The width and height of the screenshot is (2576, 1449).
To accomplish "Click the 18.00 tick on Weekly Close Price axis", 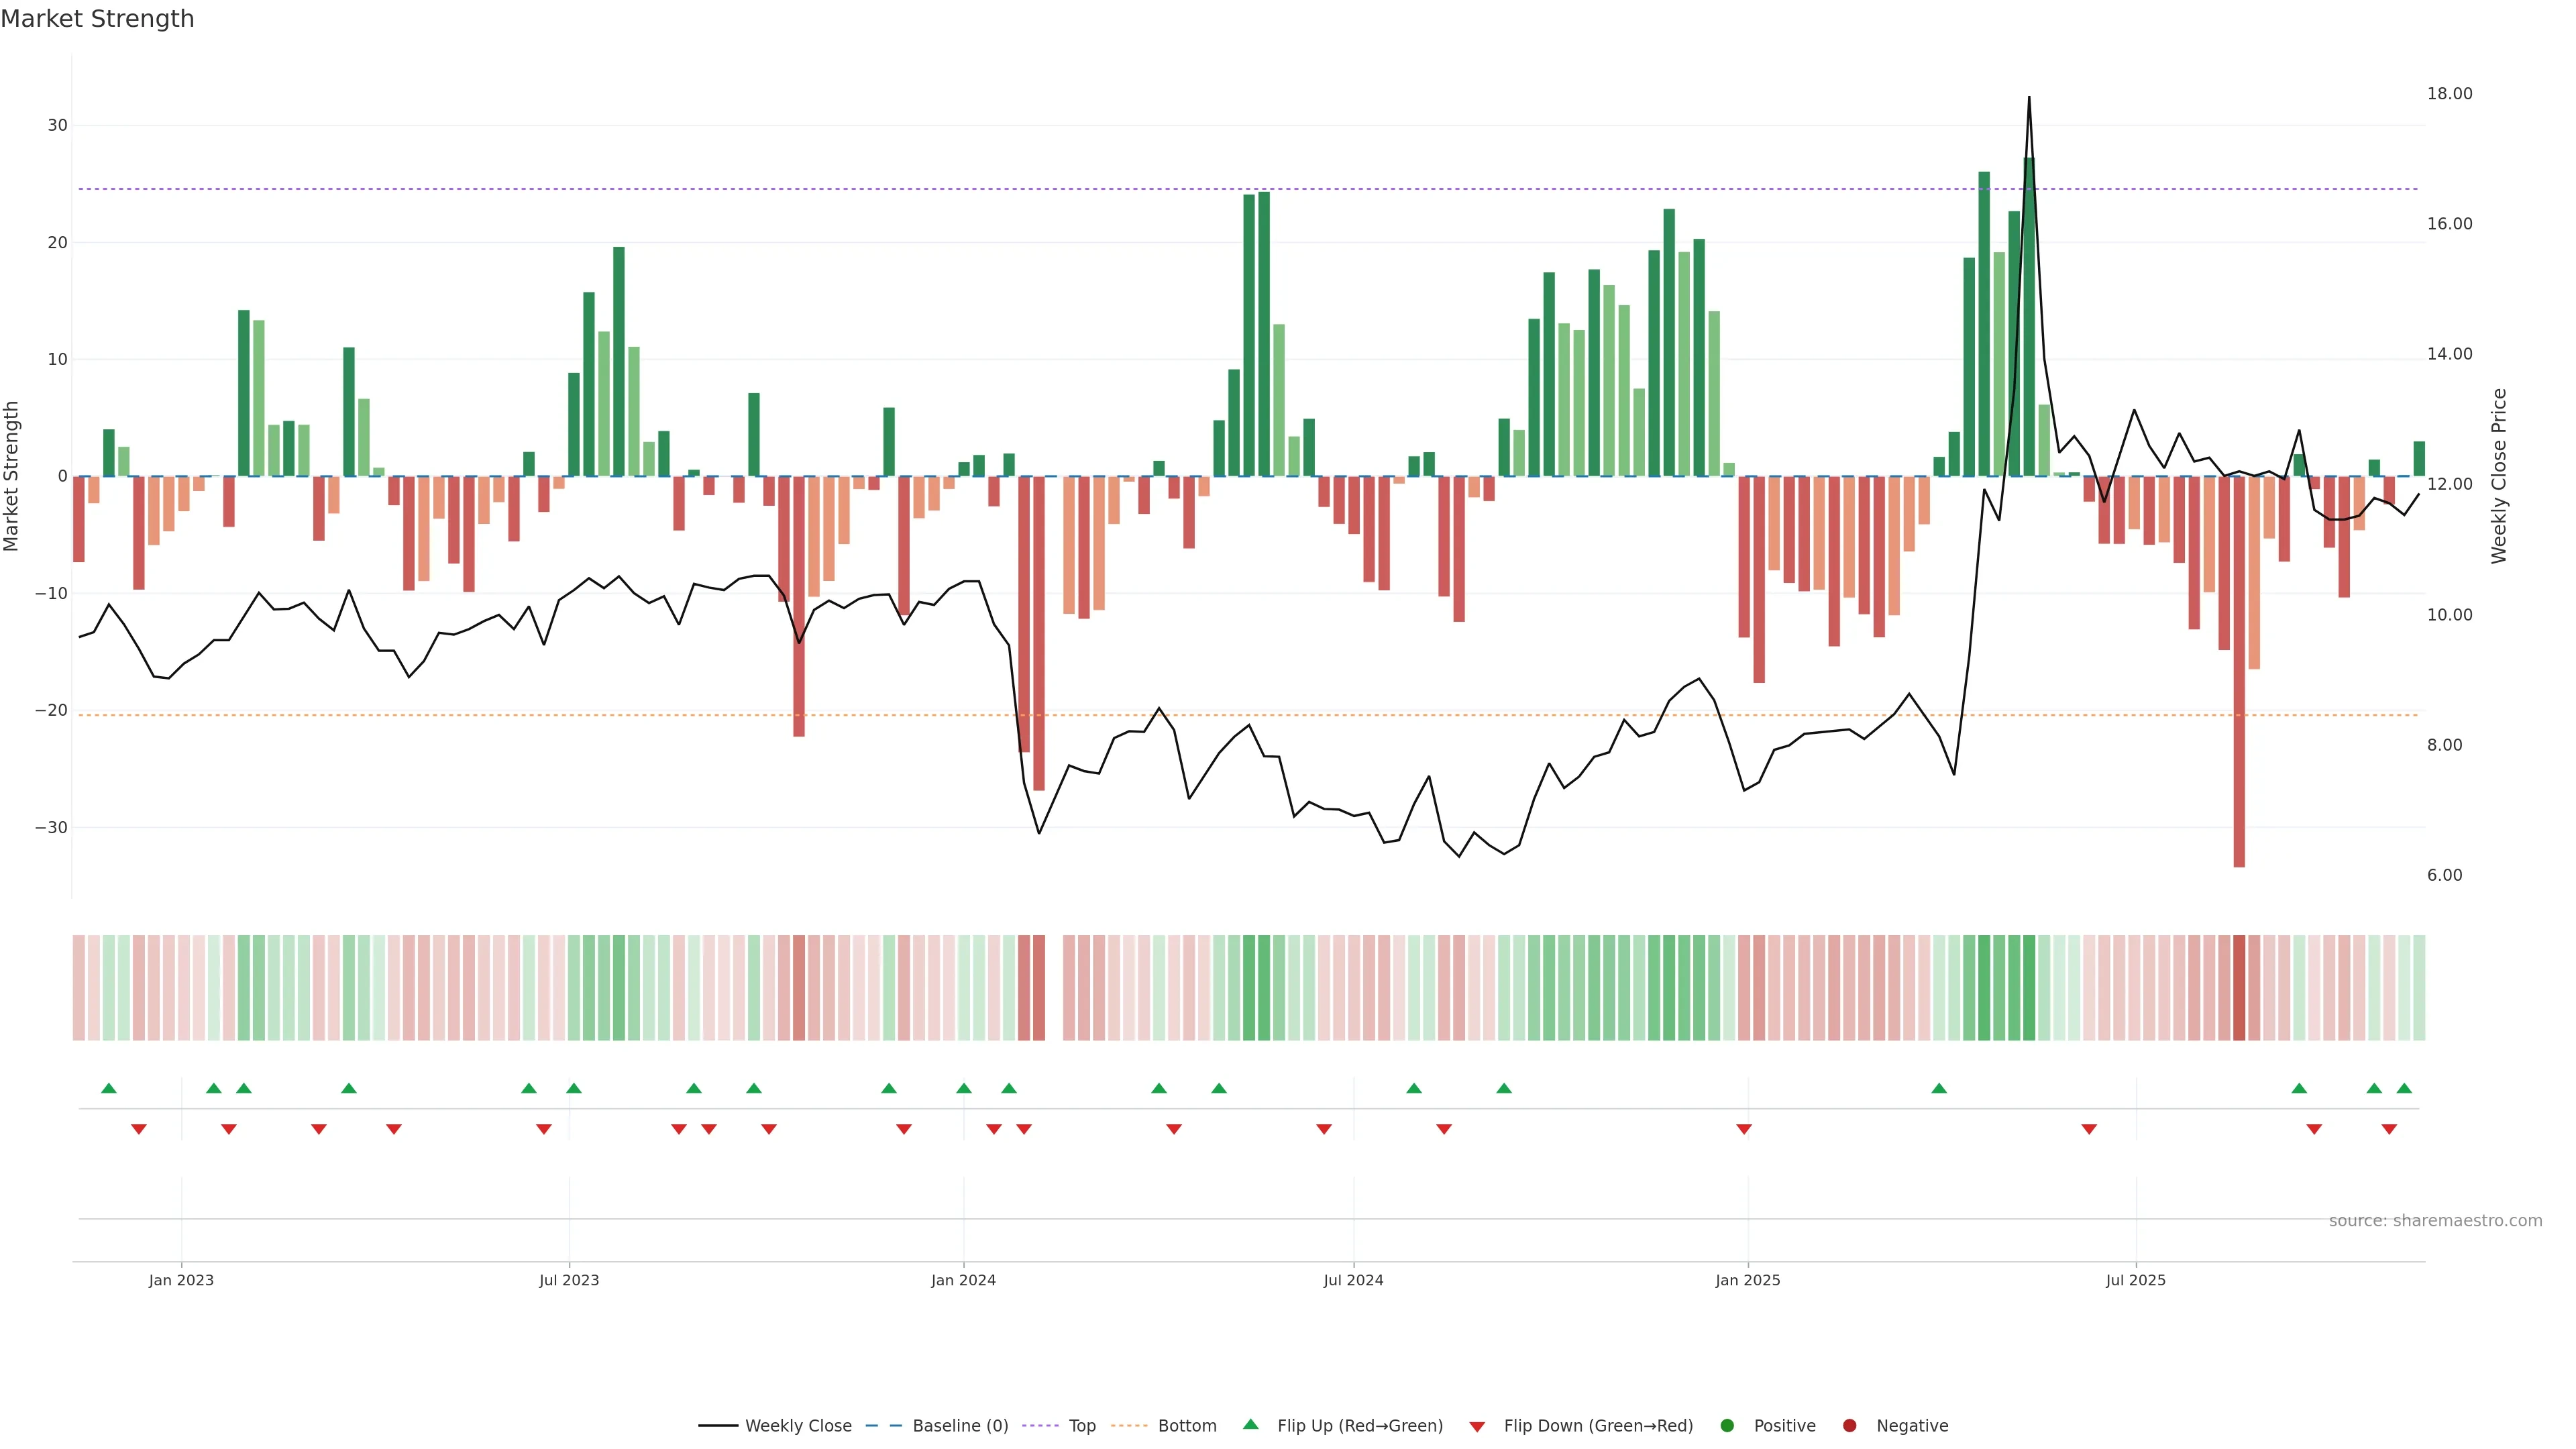I will point(2449,94).
